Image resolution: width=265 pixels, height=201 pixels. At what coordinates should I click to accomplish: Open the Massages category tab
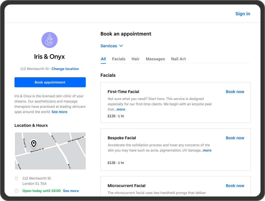point(155,59)
